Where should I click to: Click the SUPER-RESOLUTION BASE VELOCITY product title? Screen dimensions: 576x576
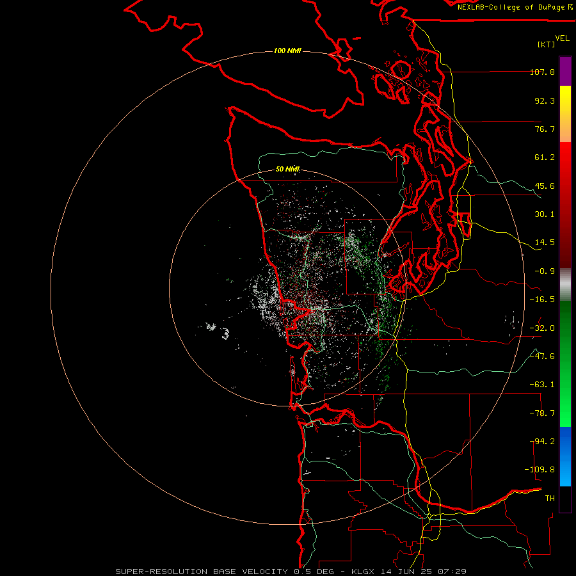202,572
